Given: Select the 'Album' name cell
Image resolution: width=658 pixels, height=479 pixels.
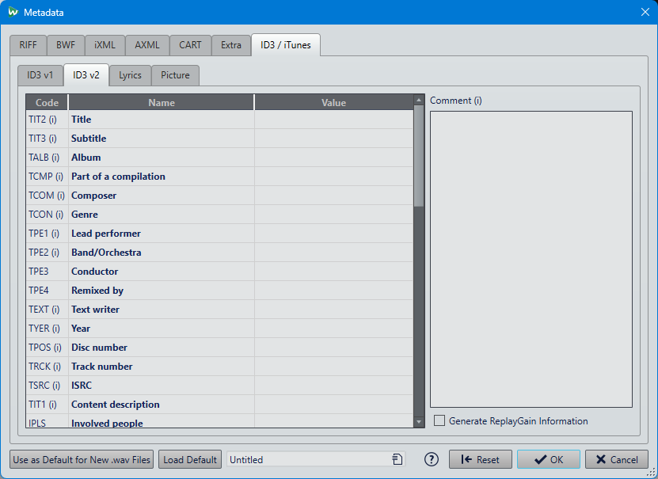Looking at the screenshot, I should (x=162, y=158).
